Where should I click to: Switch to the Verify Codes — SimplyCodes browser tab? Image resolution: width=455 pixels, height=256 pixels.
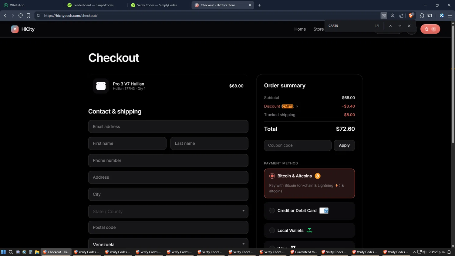tap(160, 5)
